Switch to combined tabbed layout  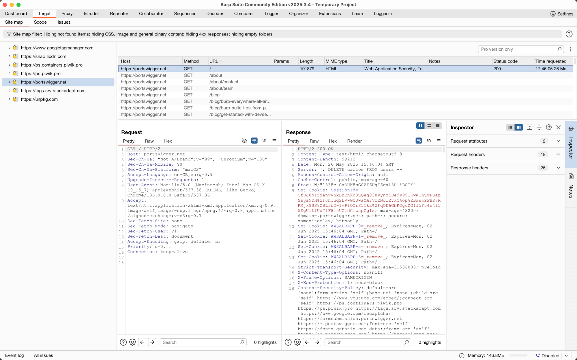438,126
